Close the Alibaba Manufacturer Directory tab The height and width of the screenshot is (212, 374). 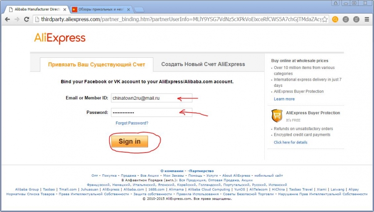tap(65, 10)
